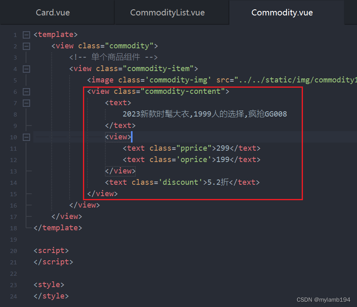Click the 2023新款时髦大衣 product description text

point(205,114)
